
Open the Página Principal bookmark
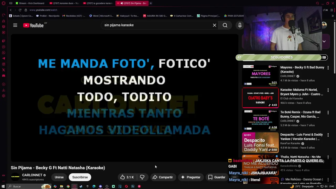(x=208, y=16)
